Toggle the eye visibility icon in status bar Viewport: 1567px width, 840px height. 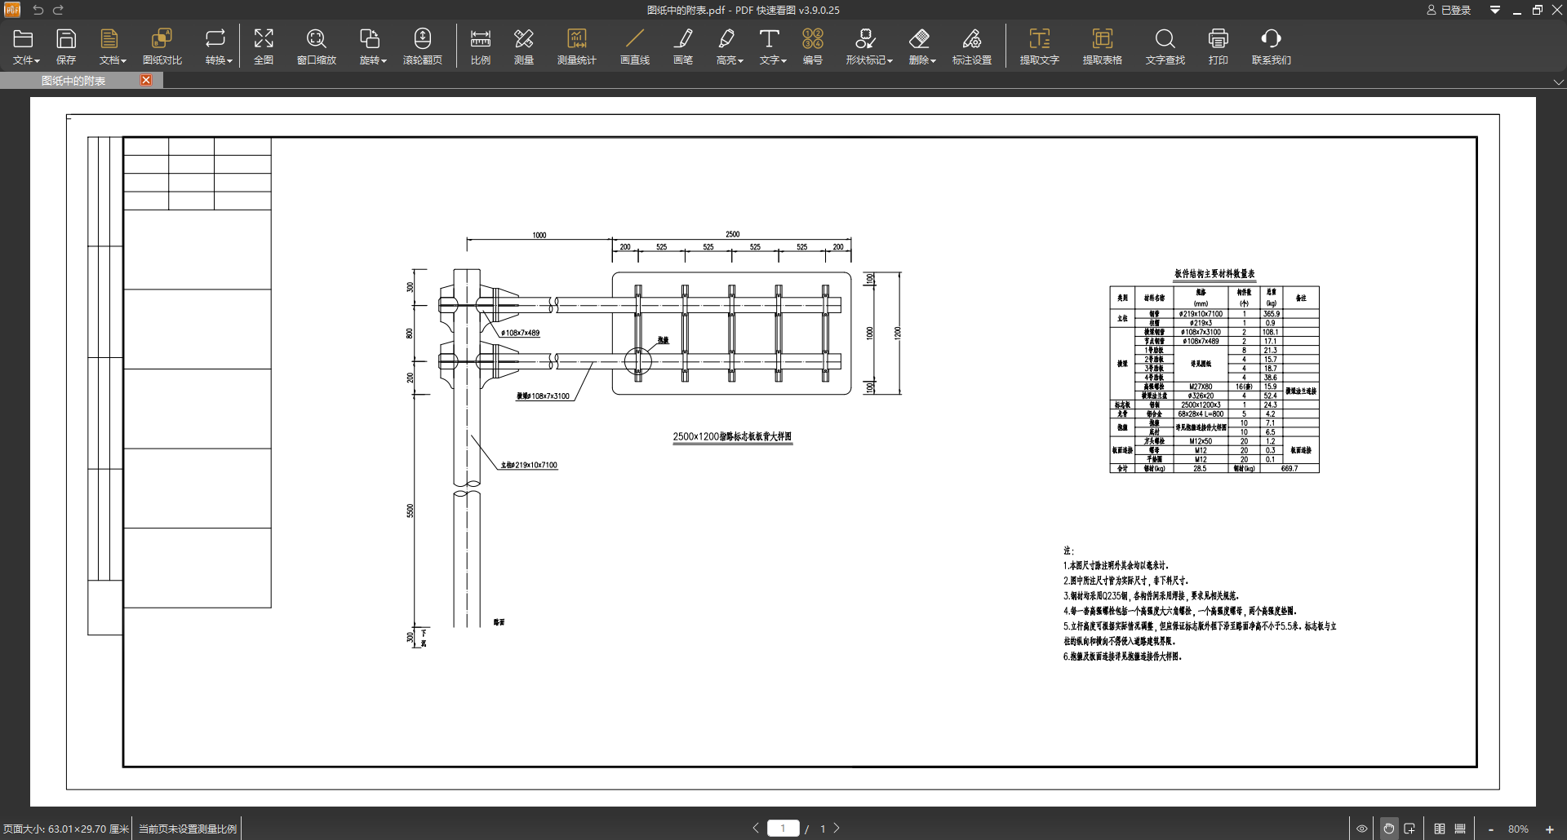[x=1362, y=829]
